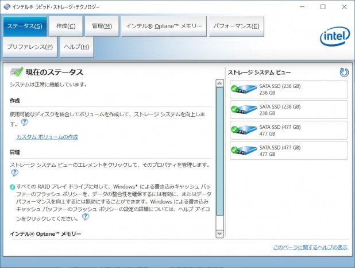Click the first 238 GB SSD drive icon
The image size is (355, 268).
click(244, 89)
